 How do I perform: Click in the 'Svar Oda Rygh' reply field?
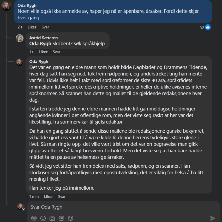[117, 207]
